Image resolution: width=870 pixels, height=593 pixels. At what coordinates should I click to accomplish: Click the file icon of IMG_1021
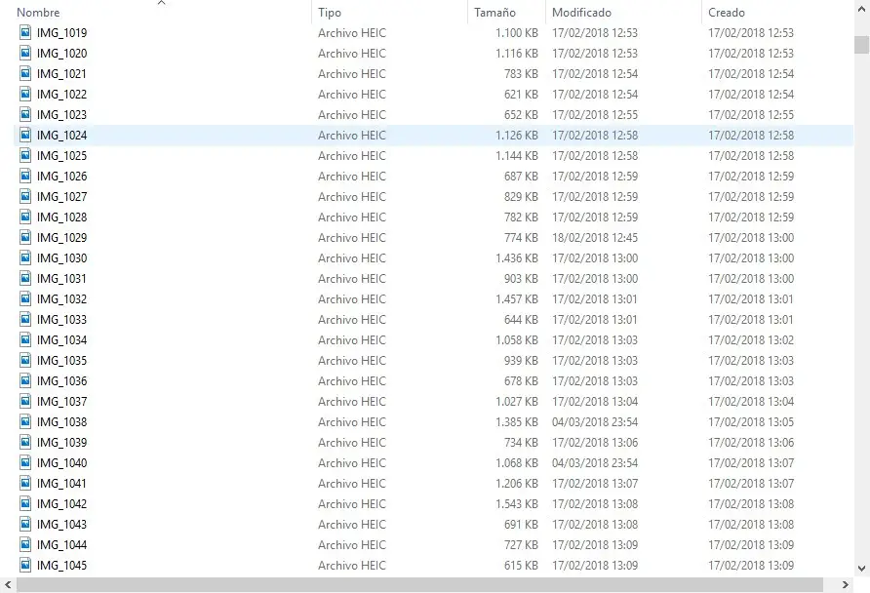click(x=25, y=73)
